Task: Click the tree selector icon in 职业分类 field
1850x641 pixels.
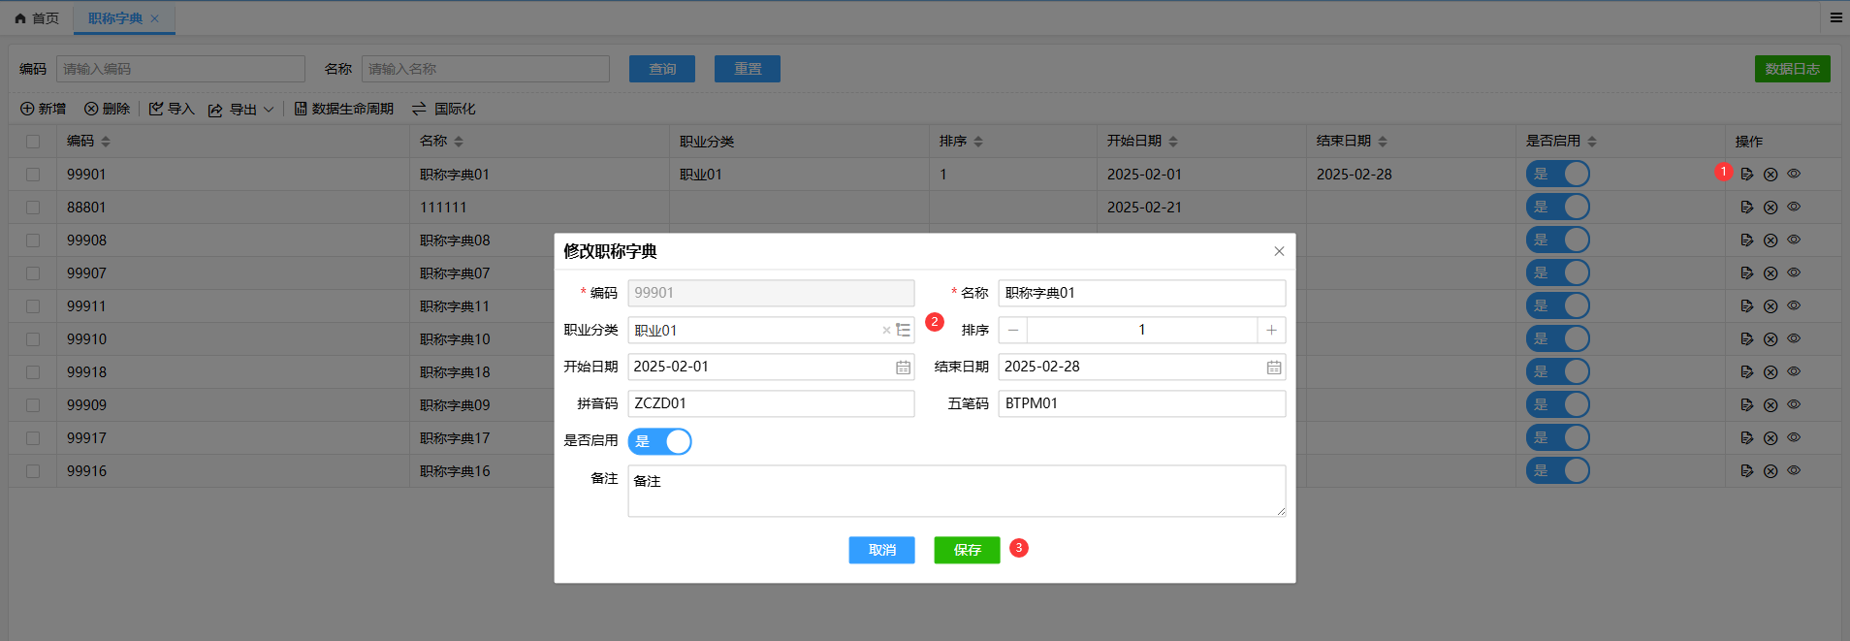Action: pos(904,330)
